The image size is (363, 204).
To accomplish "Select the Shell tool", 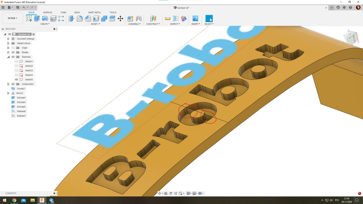I will click(x=96, y=19).
